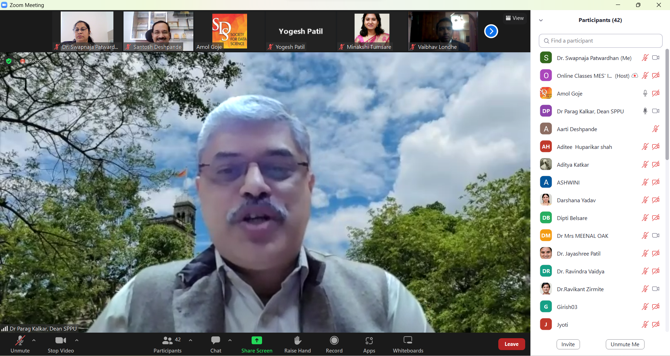Show next video thumbnails with blue arrow

pos(491,31)
